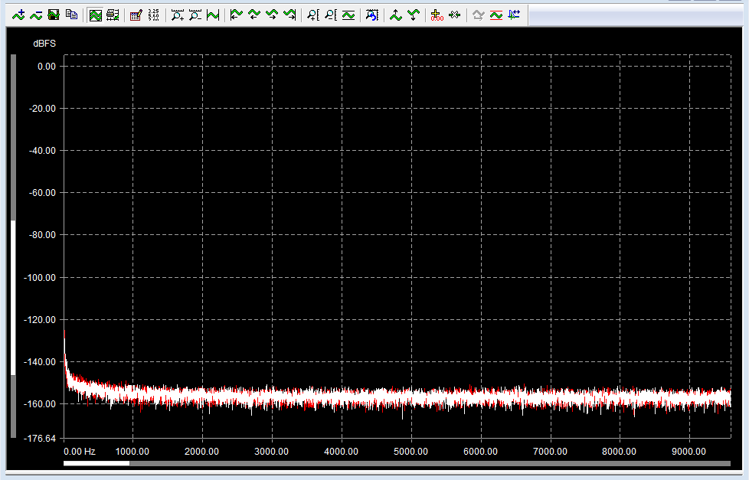Viewport: 749px width, 480px height.
Task: Click the save plot floppy-disk icon
Action: 54,15
